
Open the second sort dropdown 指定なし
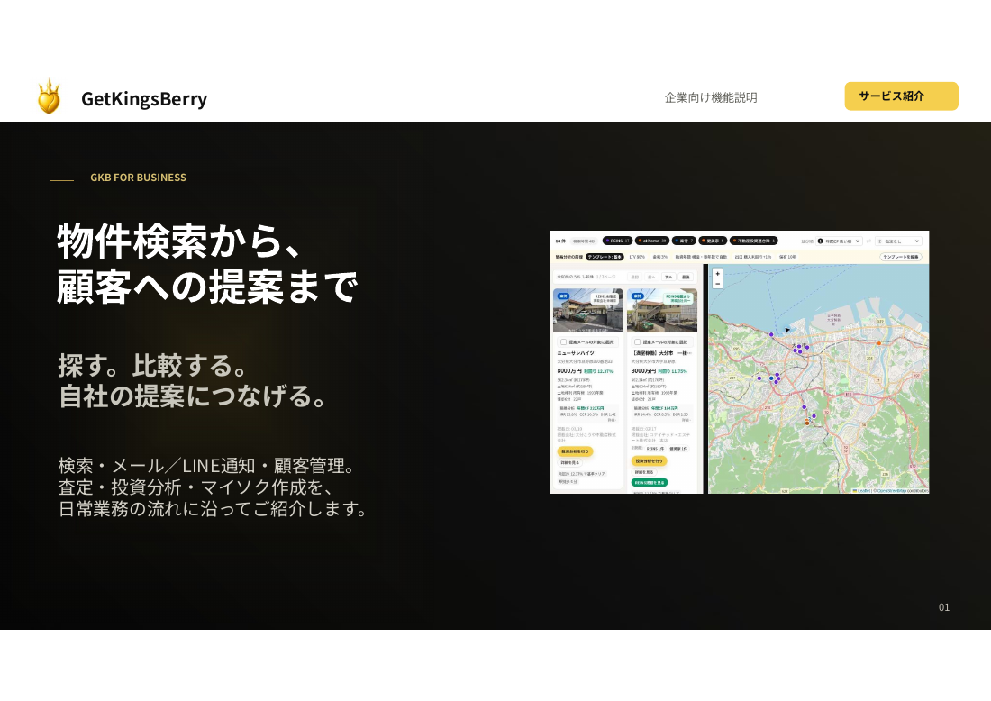(x=898, y=241)
